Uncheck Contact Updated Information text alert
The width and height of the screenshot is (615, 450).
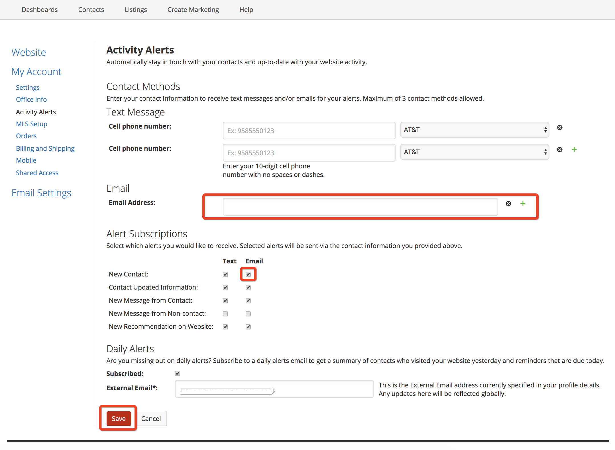[225, 288]
